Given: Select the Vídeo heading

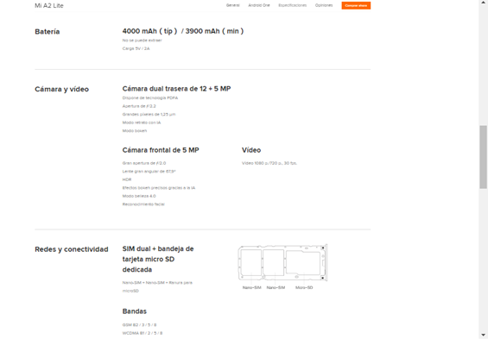Looking at the screenshot, I should tap(251, 150).
